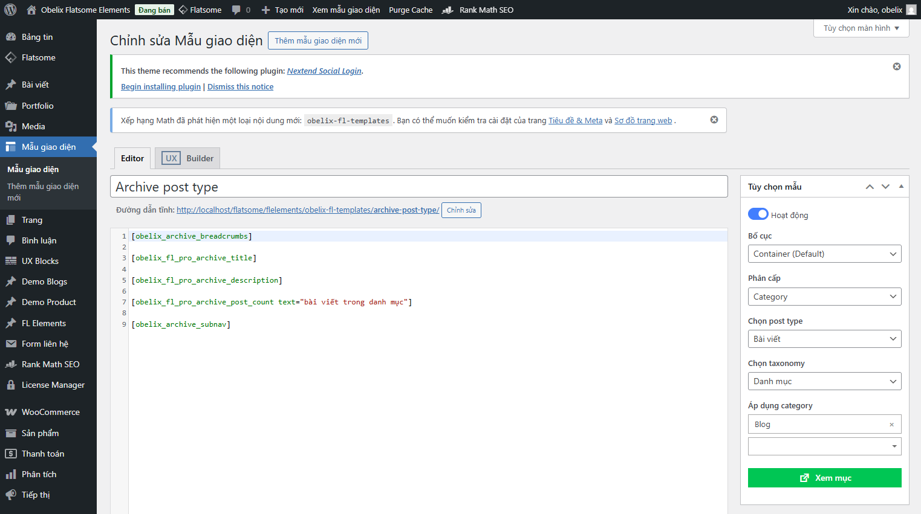Open the Tùy chọn màn hình tab
Screen dimensions: 921x514
(861, 28)
